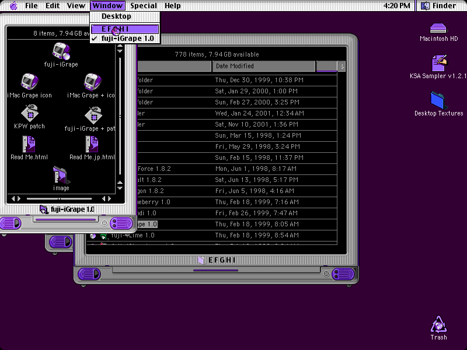Open the Special menu
The width and height of the screenshot is (467, 350).
click(143, 6)
